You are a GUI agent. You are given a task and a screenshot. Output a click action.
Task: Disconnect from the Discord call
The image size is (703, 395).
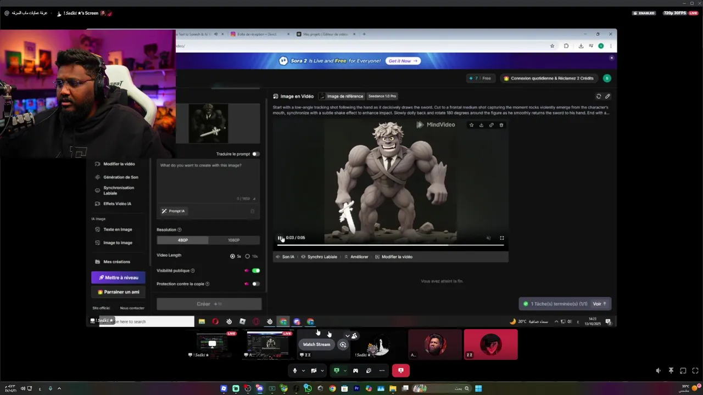(x=401, y=371)
